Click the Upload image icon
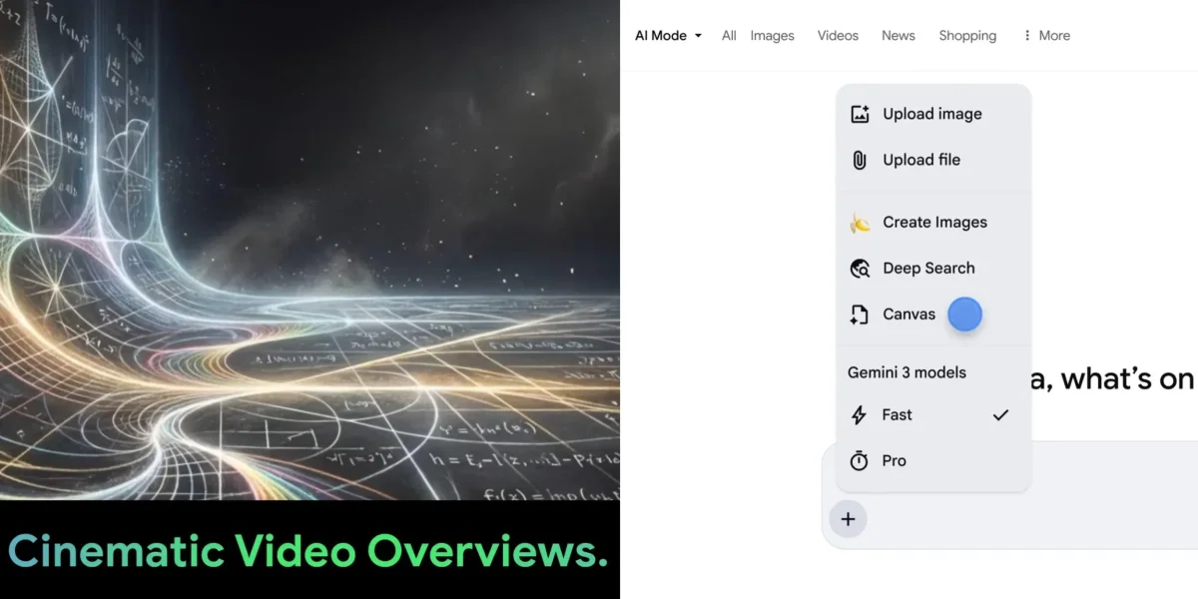The image size is (1198, 599). (x=860, y=114)
